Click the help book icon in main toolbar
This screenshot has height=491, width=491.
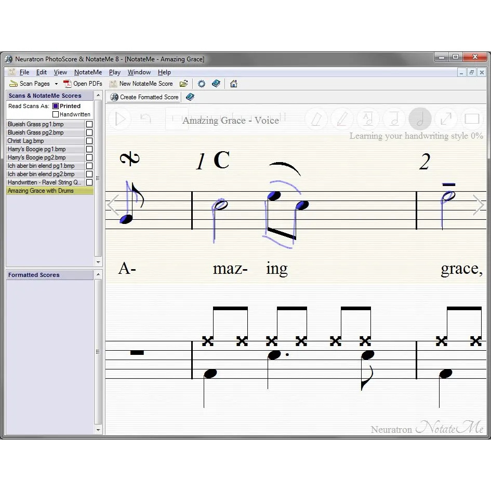click(216, 84)
